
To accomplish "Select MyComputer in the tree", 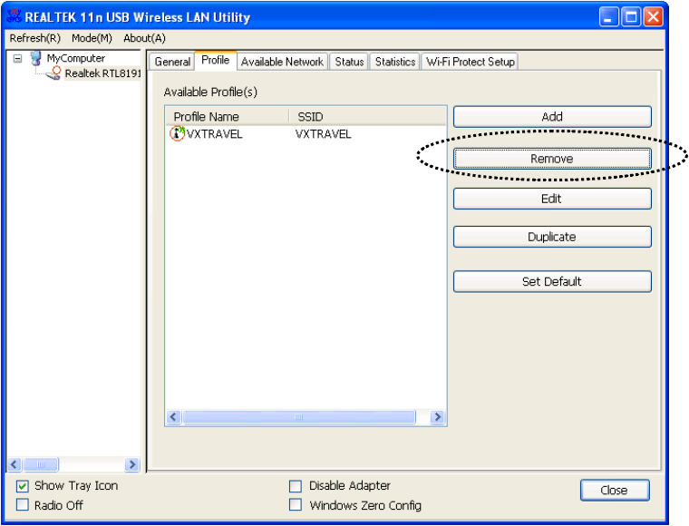I will point(75,58).
